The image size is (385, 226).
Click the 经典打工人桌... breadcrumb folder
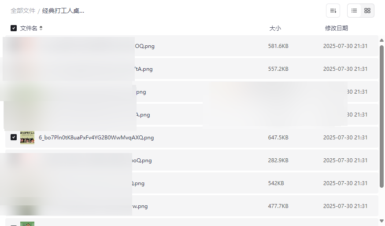[x=63, y=11]
